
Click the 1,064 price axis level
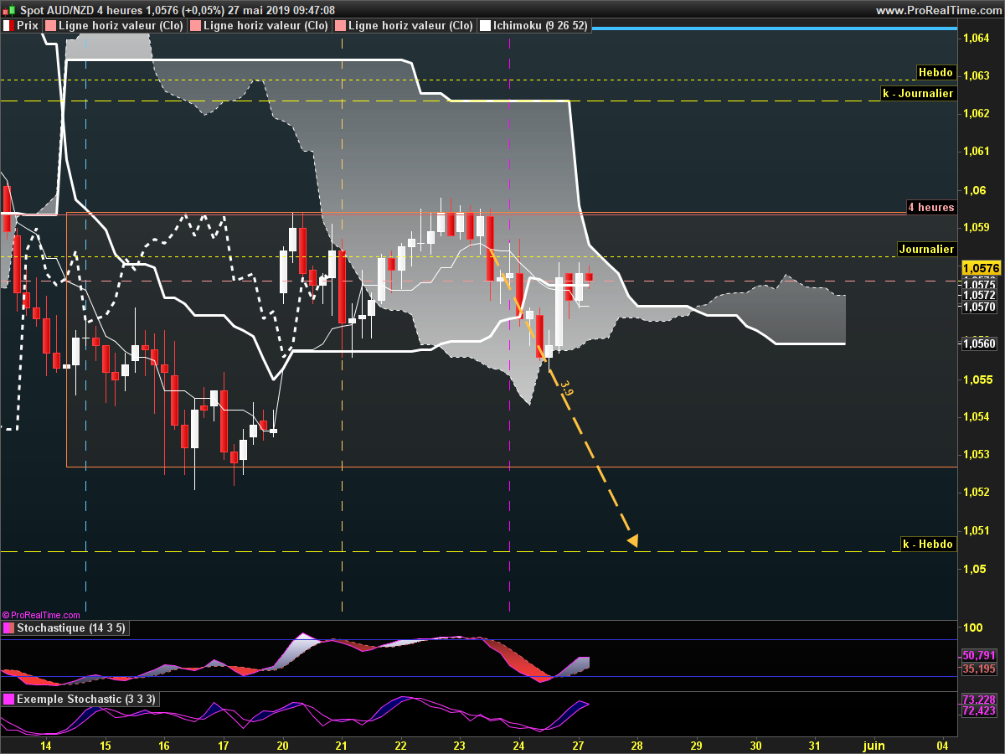pos(977,38)
